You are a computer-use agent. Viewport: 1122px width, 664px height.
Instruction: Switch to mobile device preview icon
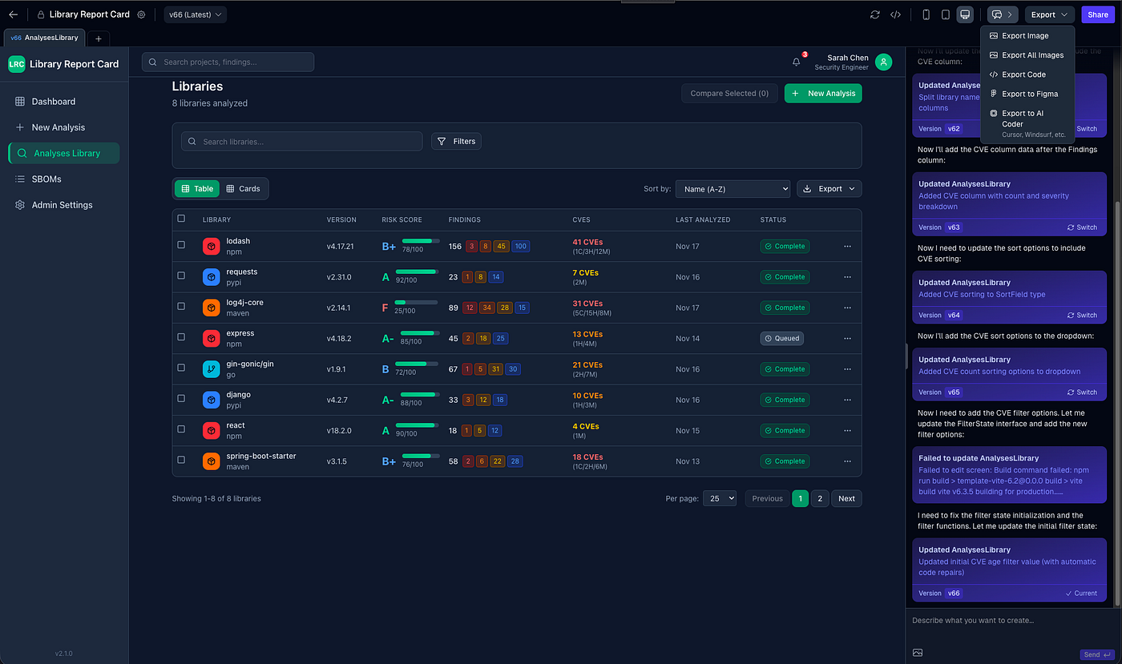click(926, 14)
